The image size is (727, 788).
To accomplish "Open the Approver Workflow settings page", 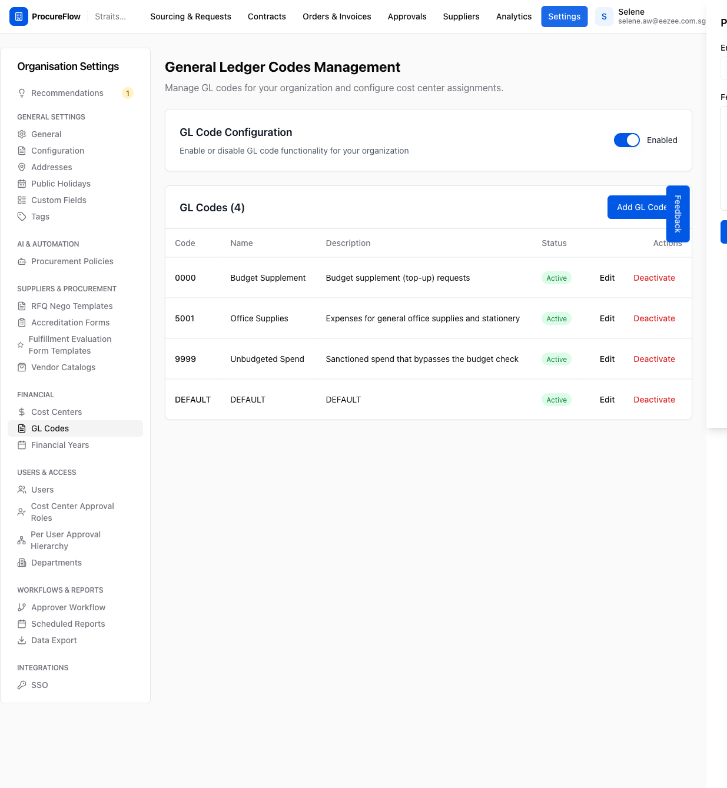I will [x=75, y=607].
